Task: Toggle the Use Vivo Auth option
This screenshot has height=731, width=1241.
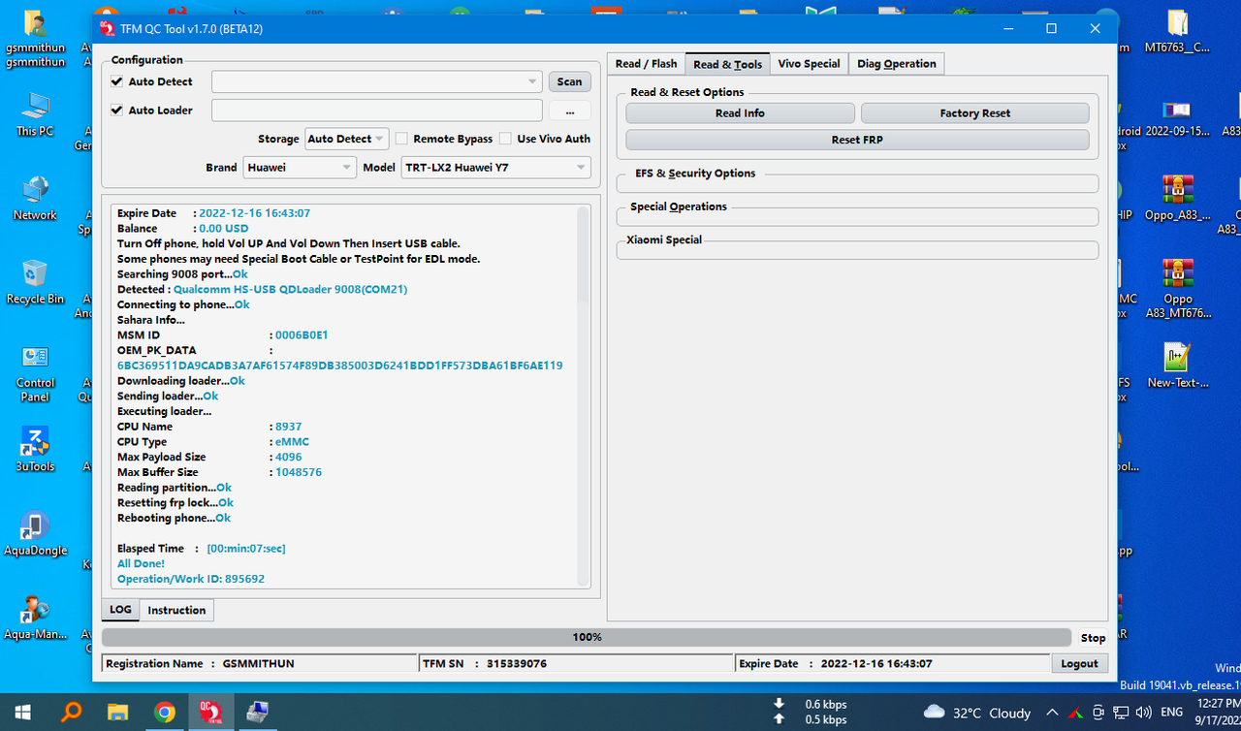Action: click(x=504, y=139)
